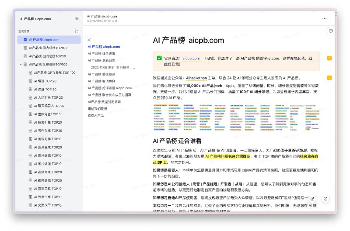This screenshot has width=350, height=231.
Task: Open the three-dot more options menu
Action: (324, 18)
